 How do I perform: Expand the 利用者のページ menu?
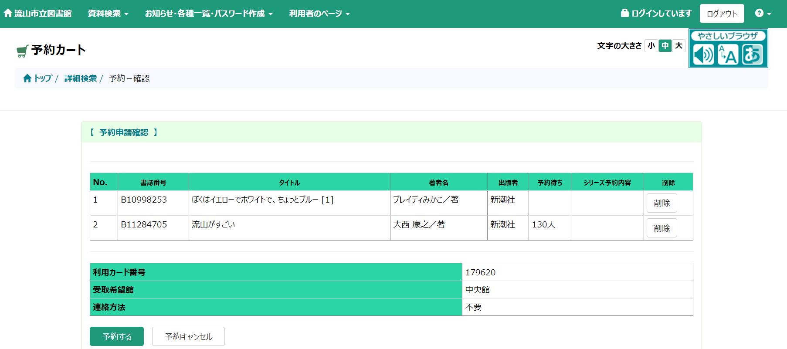tap(319, 14)
